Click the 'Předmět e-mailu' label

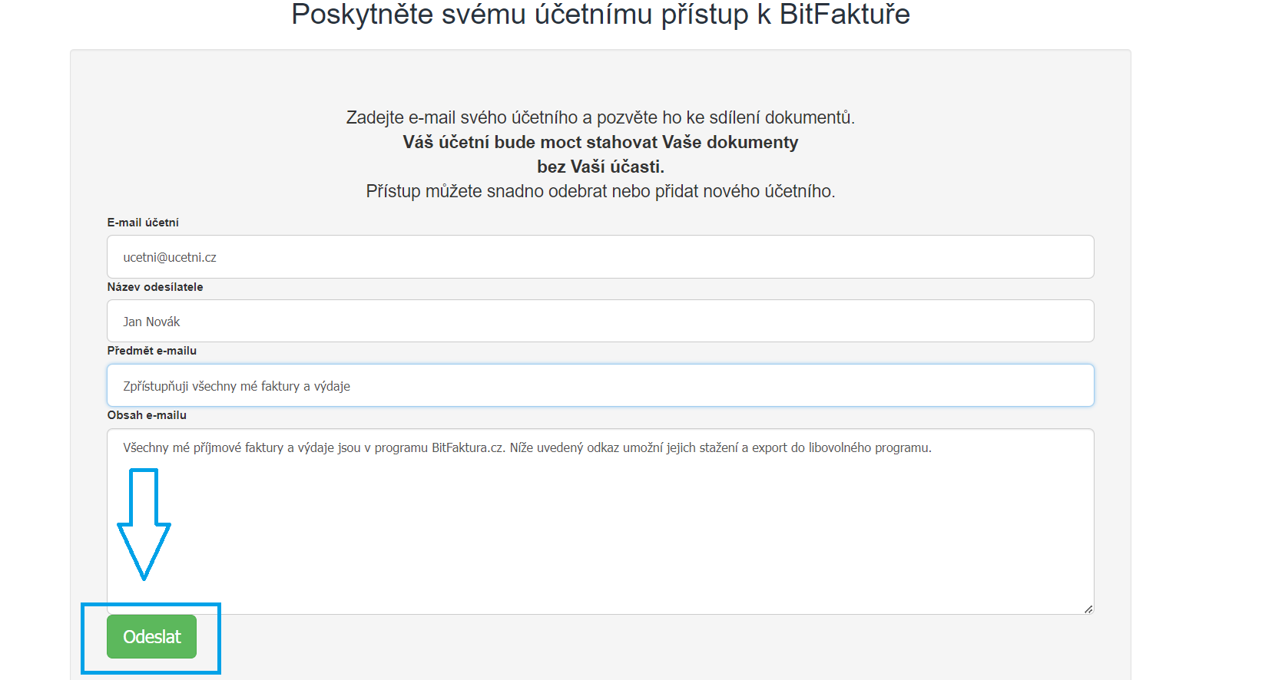tap(152, 351)
